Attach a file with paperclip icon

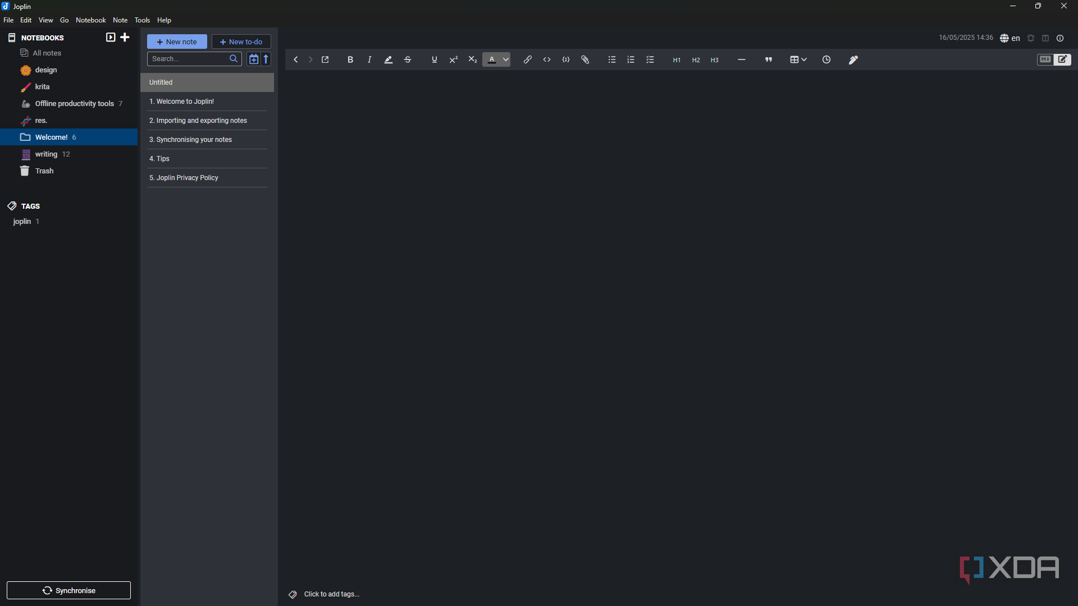[x=585, y=59]
